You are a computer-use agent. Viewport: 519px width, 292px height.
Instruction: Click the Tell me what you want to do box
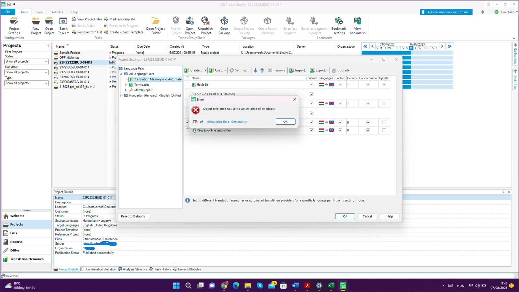[x=446, y=12]
